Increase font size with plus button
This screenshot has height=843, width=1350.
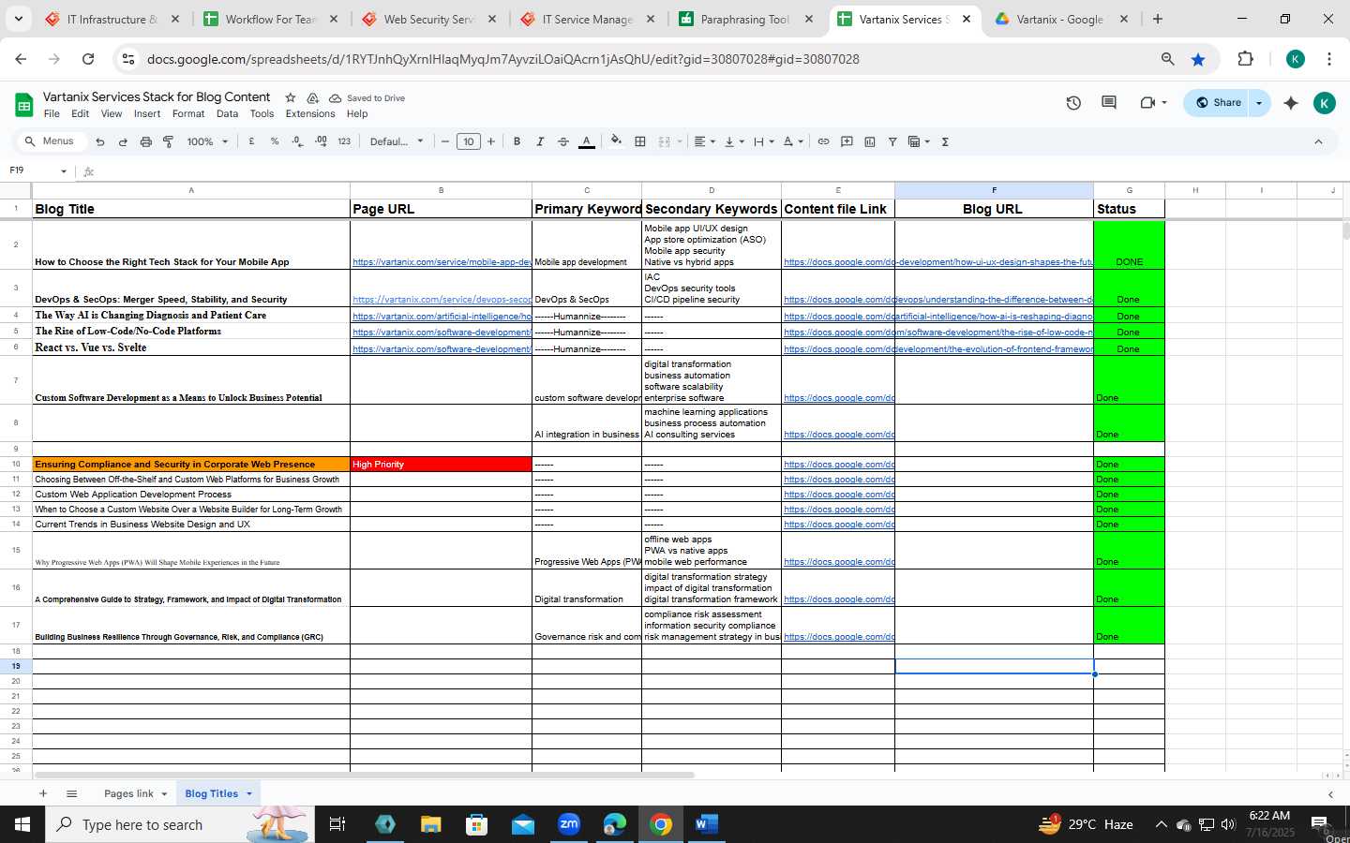pyautogui.click(x=491, y=141)
